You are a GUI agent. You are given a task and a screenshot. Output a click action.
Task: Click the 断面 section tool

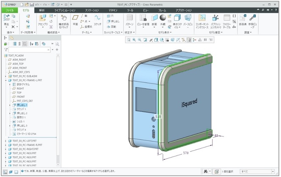pos(154,21)
